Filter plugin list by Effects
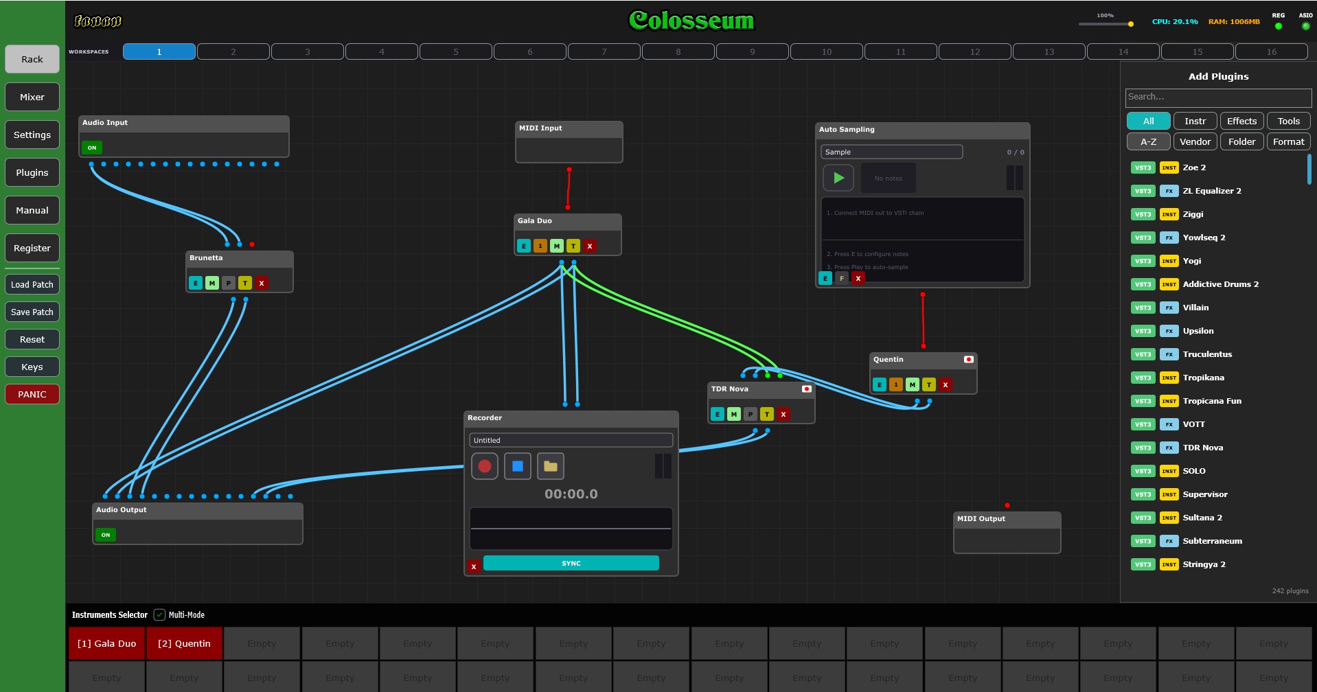 pos(1241,121)
